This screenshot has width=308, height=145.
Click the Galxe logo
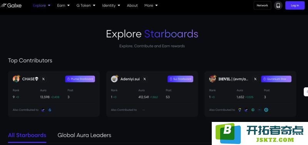pyautogui.click(x=11, y=5)
